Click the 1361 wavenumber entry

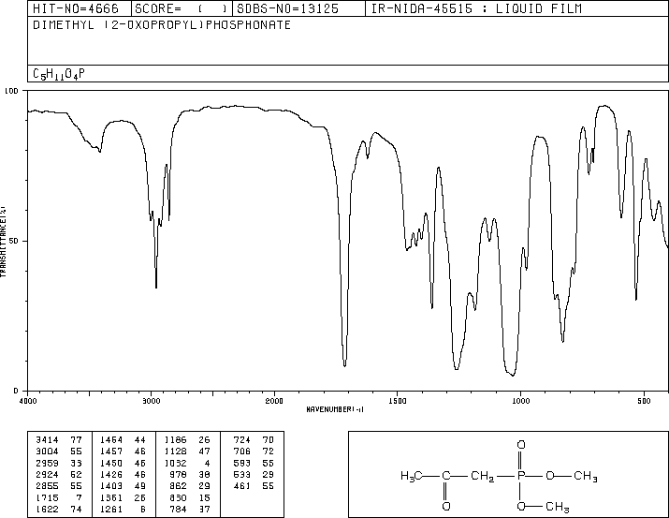click(x=111, y=497)
